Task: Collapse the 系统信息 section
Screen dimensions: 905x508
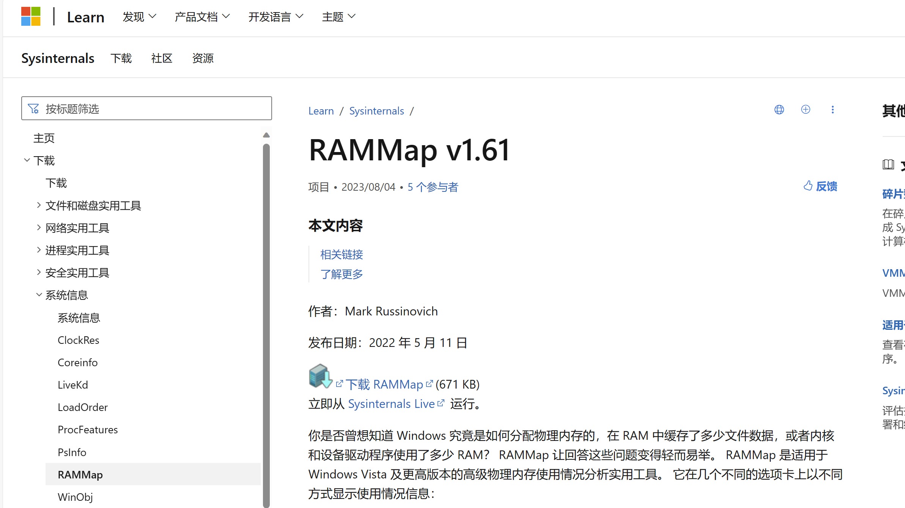Action: pos(39,295)
